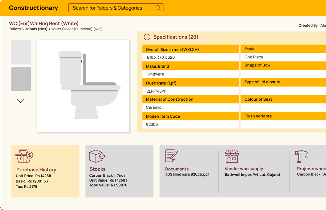
Task: Select the second darker gray thumbnail
Action: pyautogui.click(x=21, y=79)
